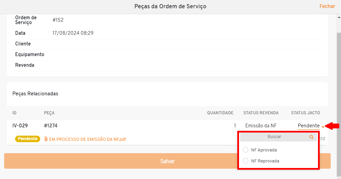Screen dimensions: 341x179
Task: Click the yellow Pendente badge
Action: [x=27, y=139]
